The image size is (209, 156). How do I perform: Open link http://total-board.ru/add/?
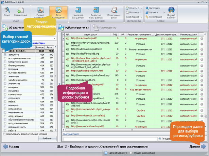(x=84, y=38)
